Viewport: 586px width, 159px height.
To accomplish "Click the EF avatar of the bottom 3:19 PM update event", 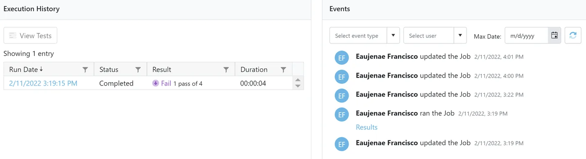I will coord(342,144).
